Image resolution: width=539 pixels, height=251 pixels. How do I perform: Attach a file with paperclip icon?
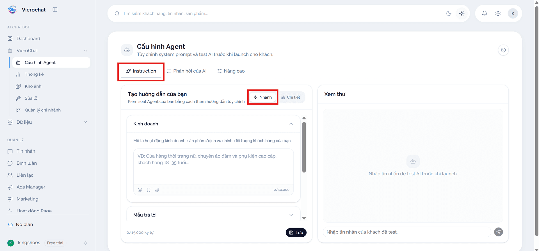(x=157, y=190)
